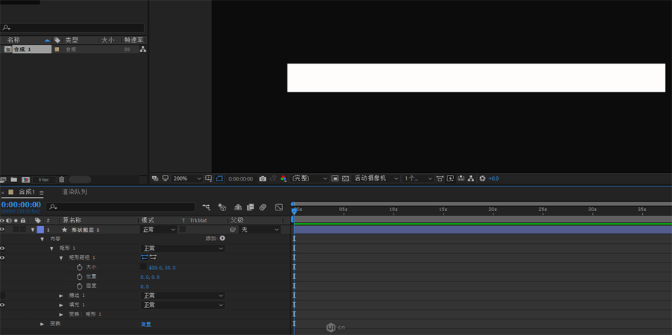Click the delete trash icon in project panel
672x335 pixels.
(61, 180)
